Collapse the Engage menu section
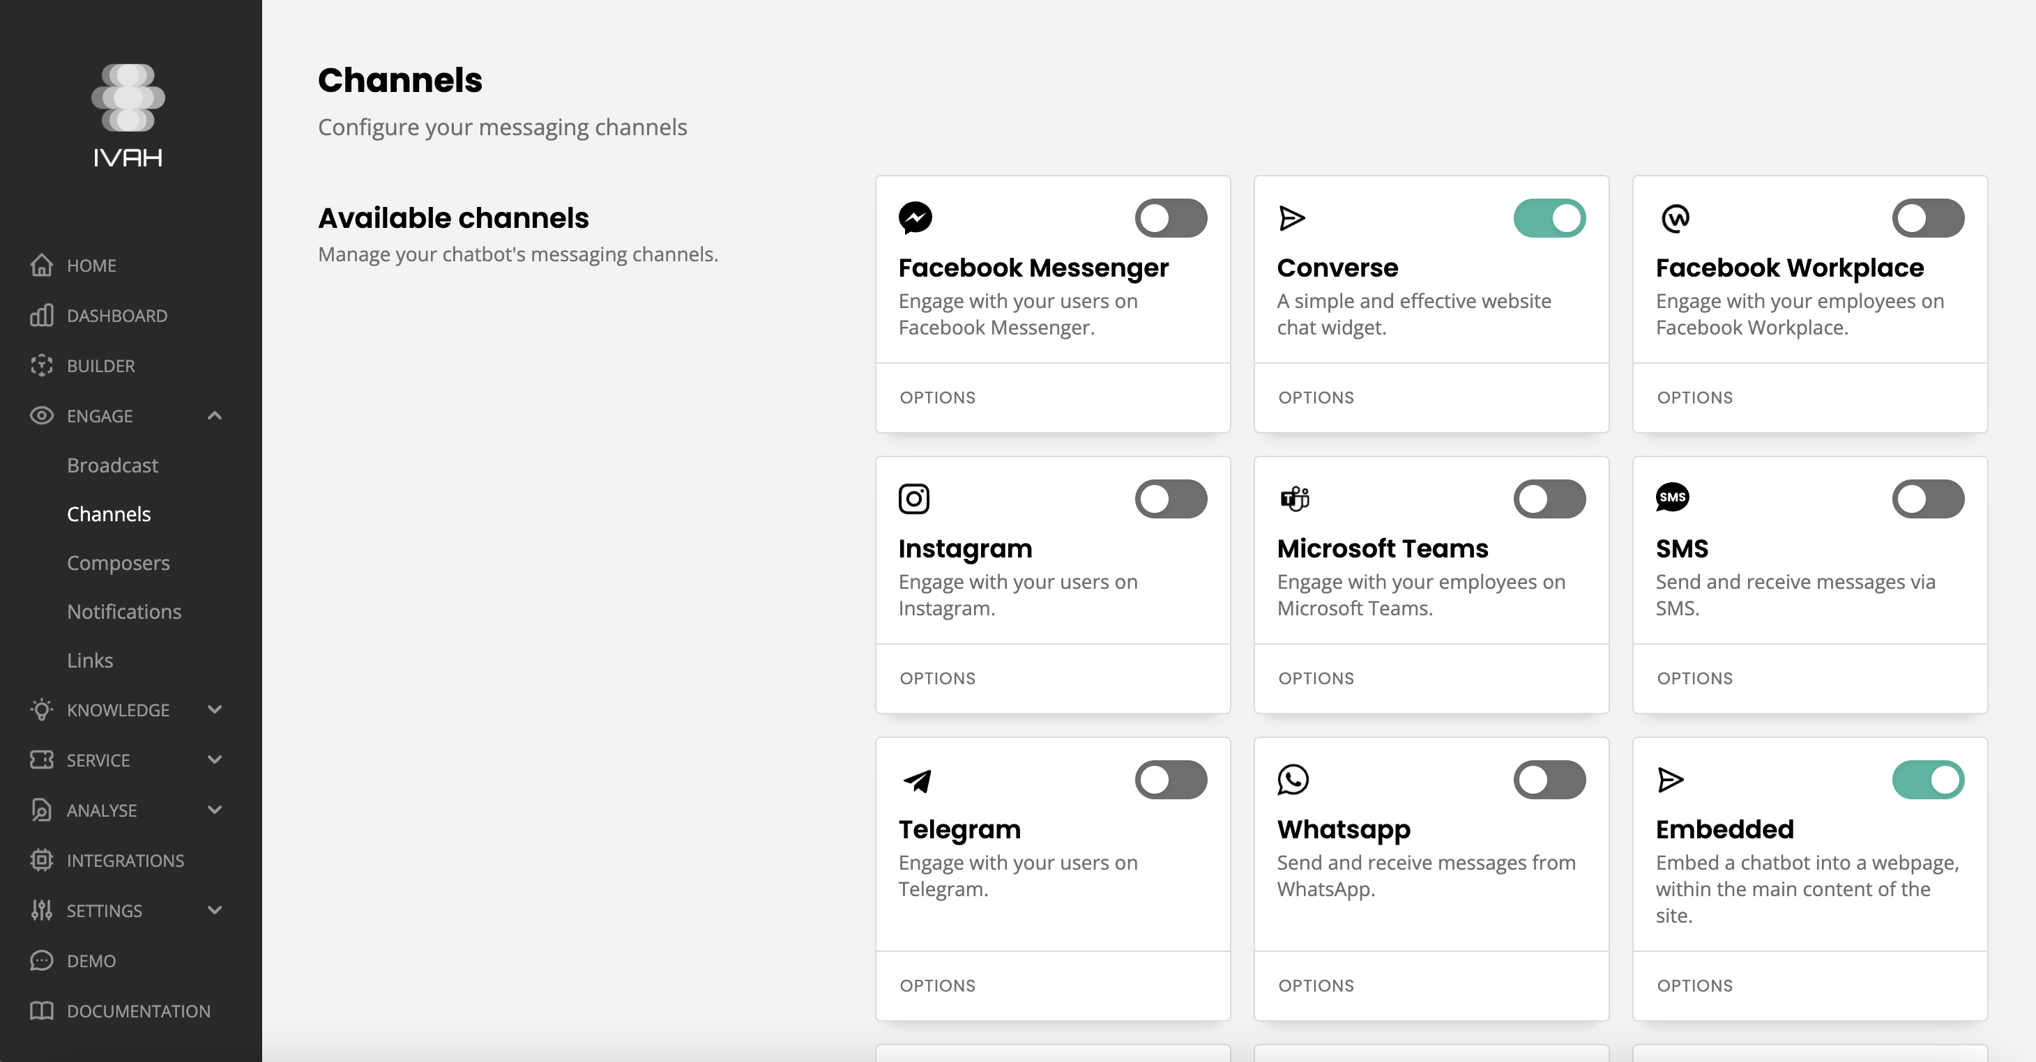The image size is (2036, 1062). pos(214,415)
